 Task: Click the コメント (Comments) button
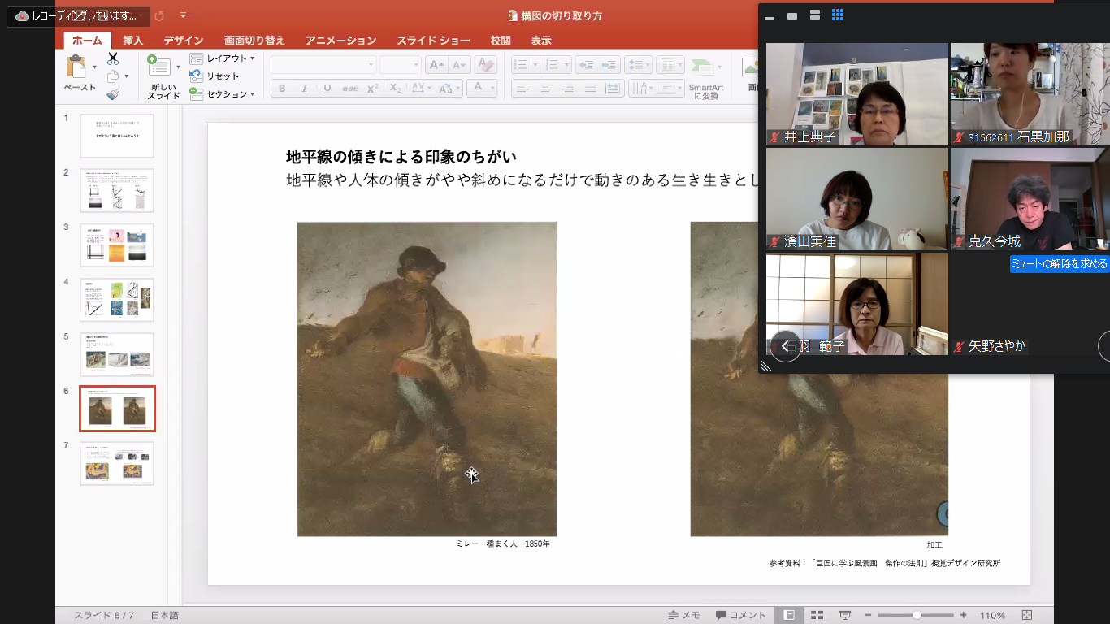click(x=740, y=615)
